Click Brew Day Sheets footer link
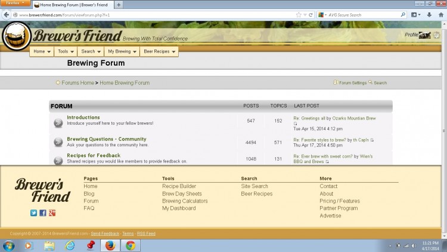The width and height of the screenshot is (447, 252). click(182, 193)
